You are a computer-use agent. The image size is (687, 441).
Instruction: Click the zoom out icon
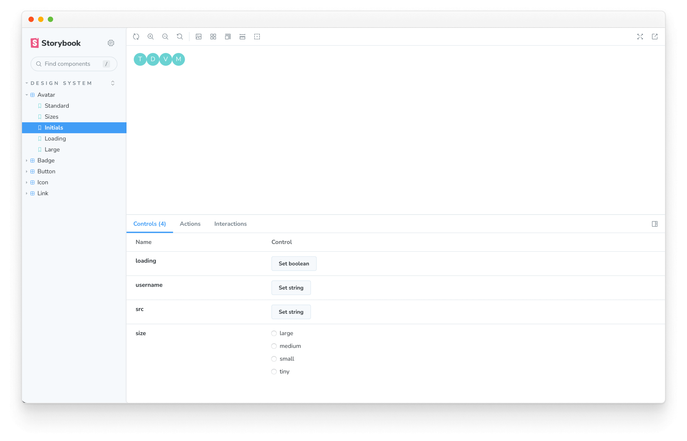pyautogui.click(x=165, y=36)
